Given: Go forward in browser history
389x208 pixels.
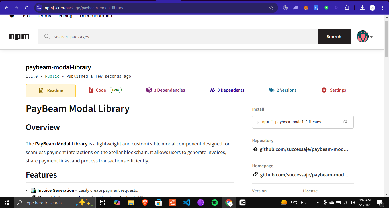Looking at the screenshot, I should click(17, 8).
